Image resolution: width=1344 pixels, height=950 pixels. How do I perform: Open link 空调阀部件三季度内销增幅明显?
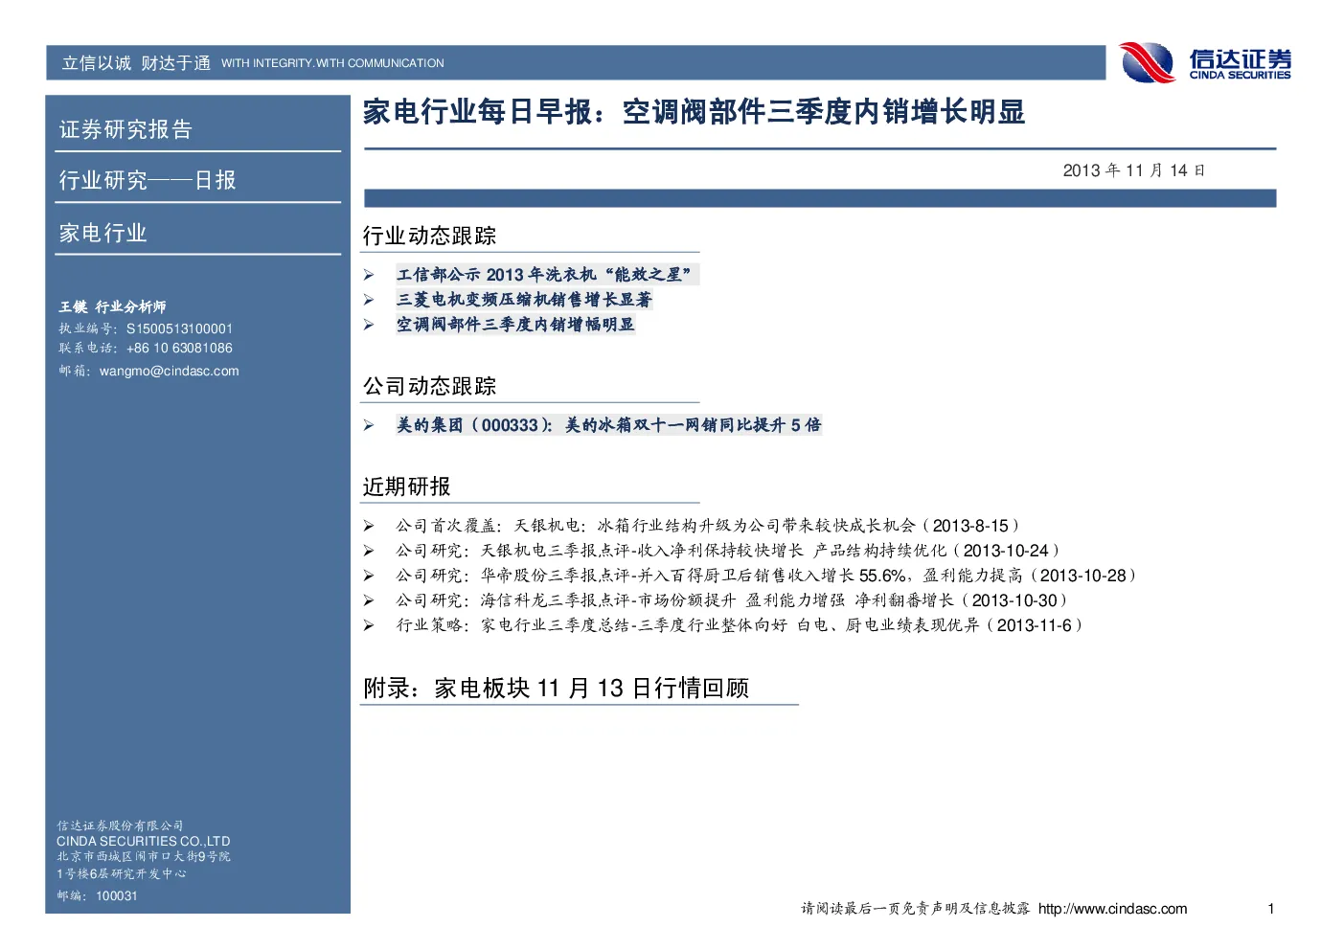pyautogui.click(x=515, y=325)
